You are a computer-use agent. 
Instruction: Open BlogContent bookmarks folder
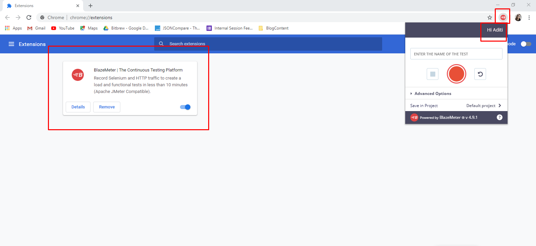[274, 28]
